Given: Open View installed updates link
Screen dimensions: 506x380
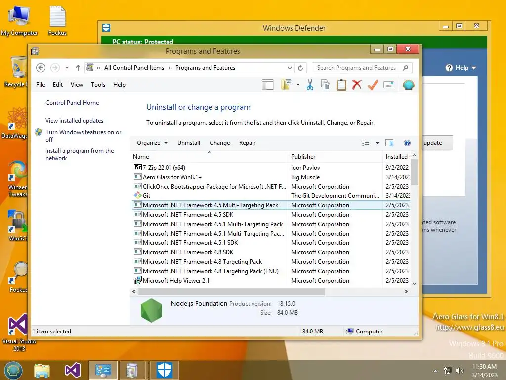Looking at the screenshot, I should (74, 121).
